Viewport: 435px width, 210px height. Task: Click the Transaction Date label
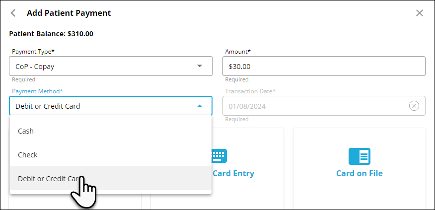pyautogui.click(x=250, y=91)
